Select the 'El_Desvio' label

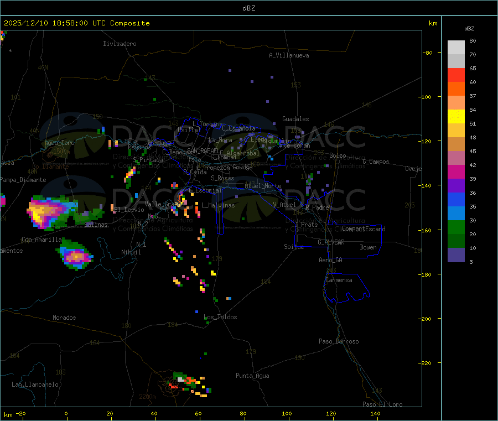coord(129,210)
